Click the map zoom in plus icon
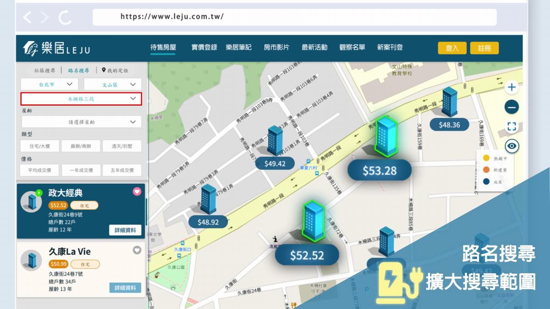Screen dimensions: 550x309 511,87
